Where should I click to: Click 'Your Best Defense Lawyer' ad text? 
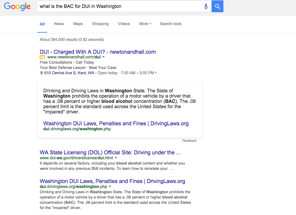(63, 68)
